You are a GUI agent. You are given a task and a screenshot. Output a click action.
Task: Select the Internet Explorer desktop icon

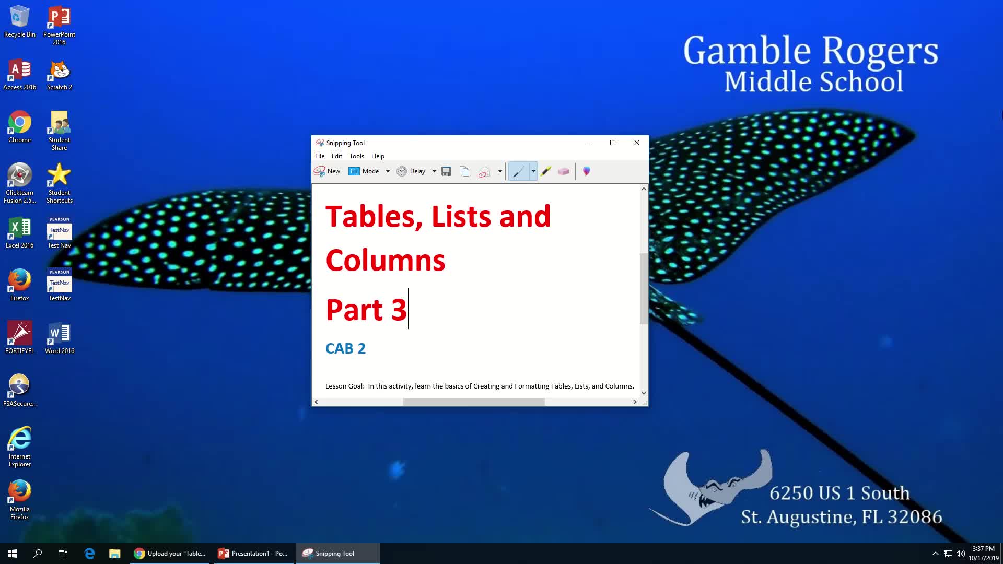(x=20, y=447)
